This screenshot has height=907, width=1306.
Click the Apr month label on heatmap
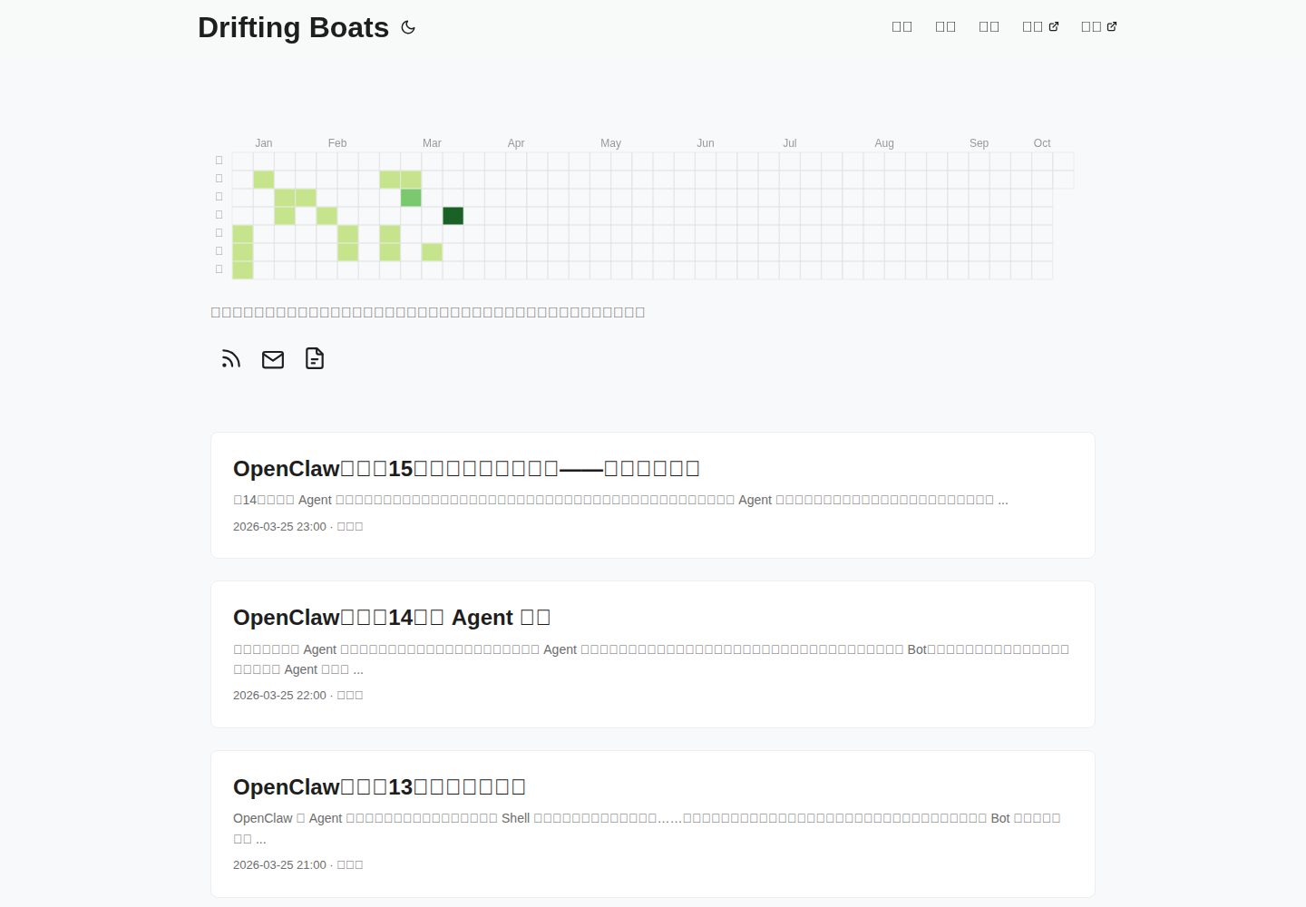[516, 143]
